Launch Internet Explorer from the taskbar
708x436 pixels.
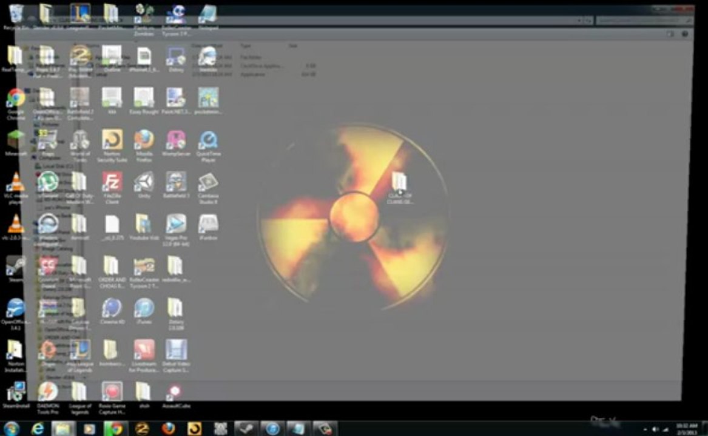38,428
